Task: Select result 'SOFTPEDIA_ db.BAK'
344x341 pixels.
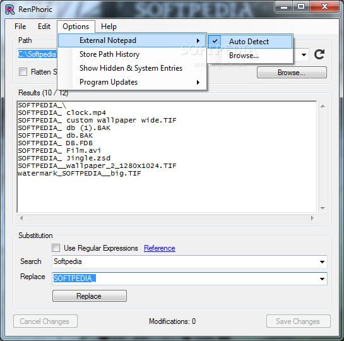Action: coord(56,135)
